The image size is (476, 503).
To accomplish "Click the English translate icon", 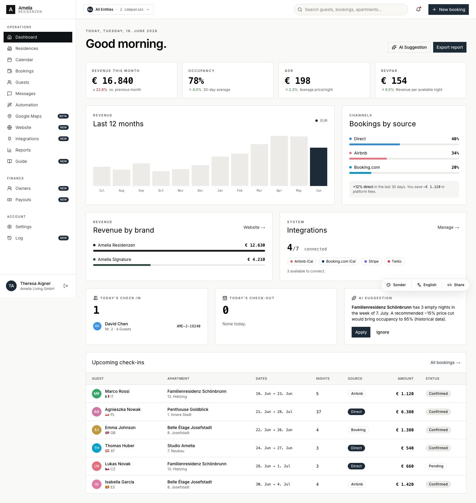I will pos(419,285).
